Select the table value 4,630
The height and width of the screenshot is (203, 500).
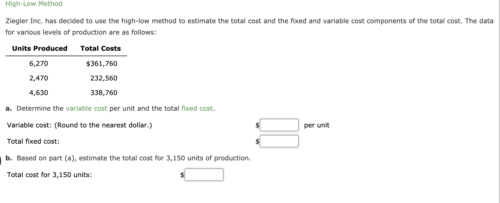point(39,93)
